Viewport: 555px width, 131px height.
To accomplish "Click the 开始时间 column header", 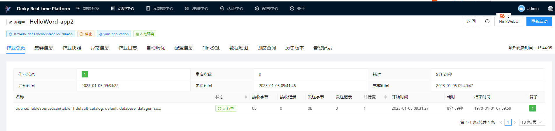I will point(400,97).
